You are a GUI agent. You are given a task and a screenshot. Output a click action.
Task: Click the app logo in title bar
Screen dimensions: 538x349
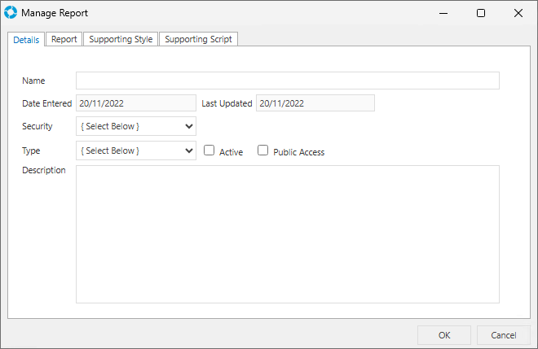tap(11, 13)
